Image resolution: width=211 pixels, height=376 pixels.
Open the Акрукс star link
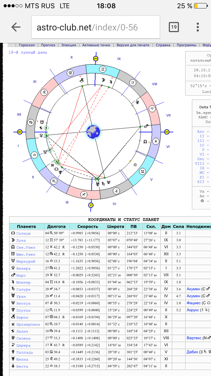pos(193,310)
